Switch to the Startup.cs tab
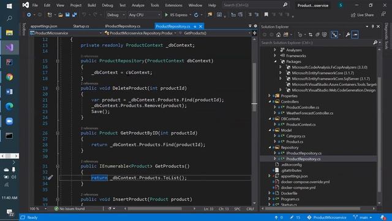The height and width of the screenshot is (221, 392). pos(81,26)
